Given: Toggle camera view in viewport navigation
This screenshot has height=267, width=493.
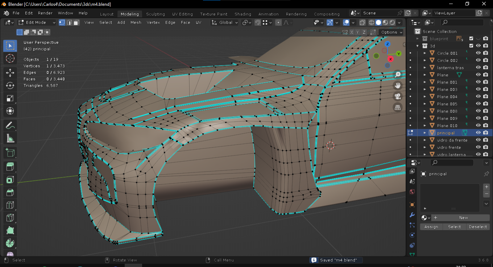Looking at the screenshot, I should (x=398, y=96).
